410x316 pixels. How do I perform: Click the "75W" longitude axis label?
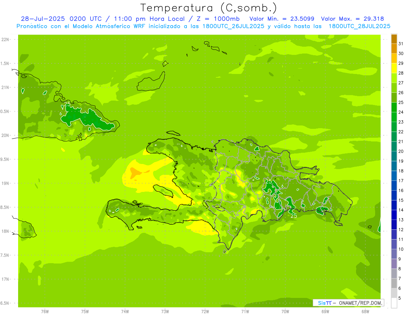tap(85, 312)
